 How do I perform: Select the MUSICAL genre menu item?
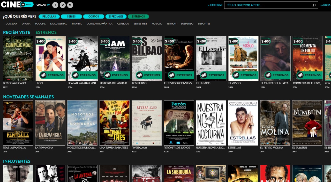[x=157, y=23]
